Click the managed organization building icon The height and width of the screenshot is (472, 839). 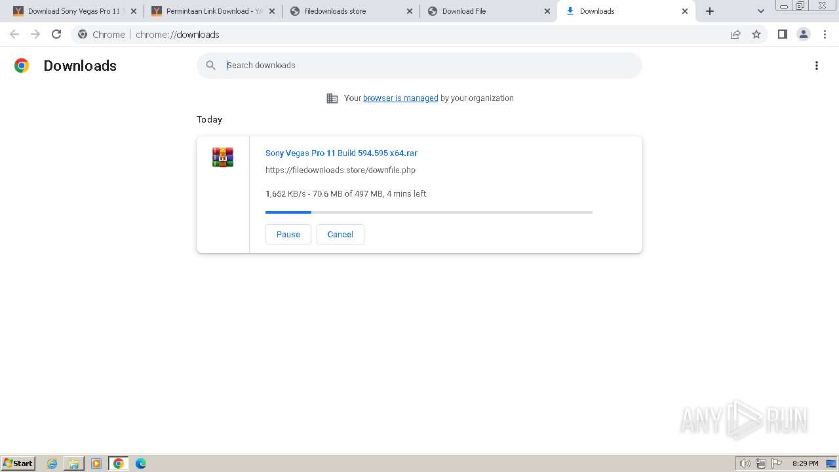click(x=332, y=98)
